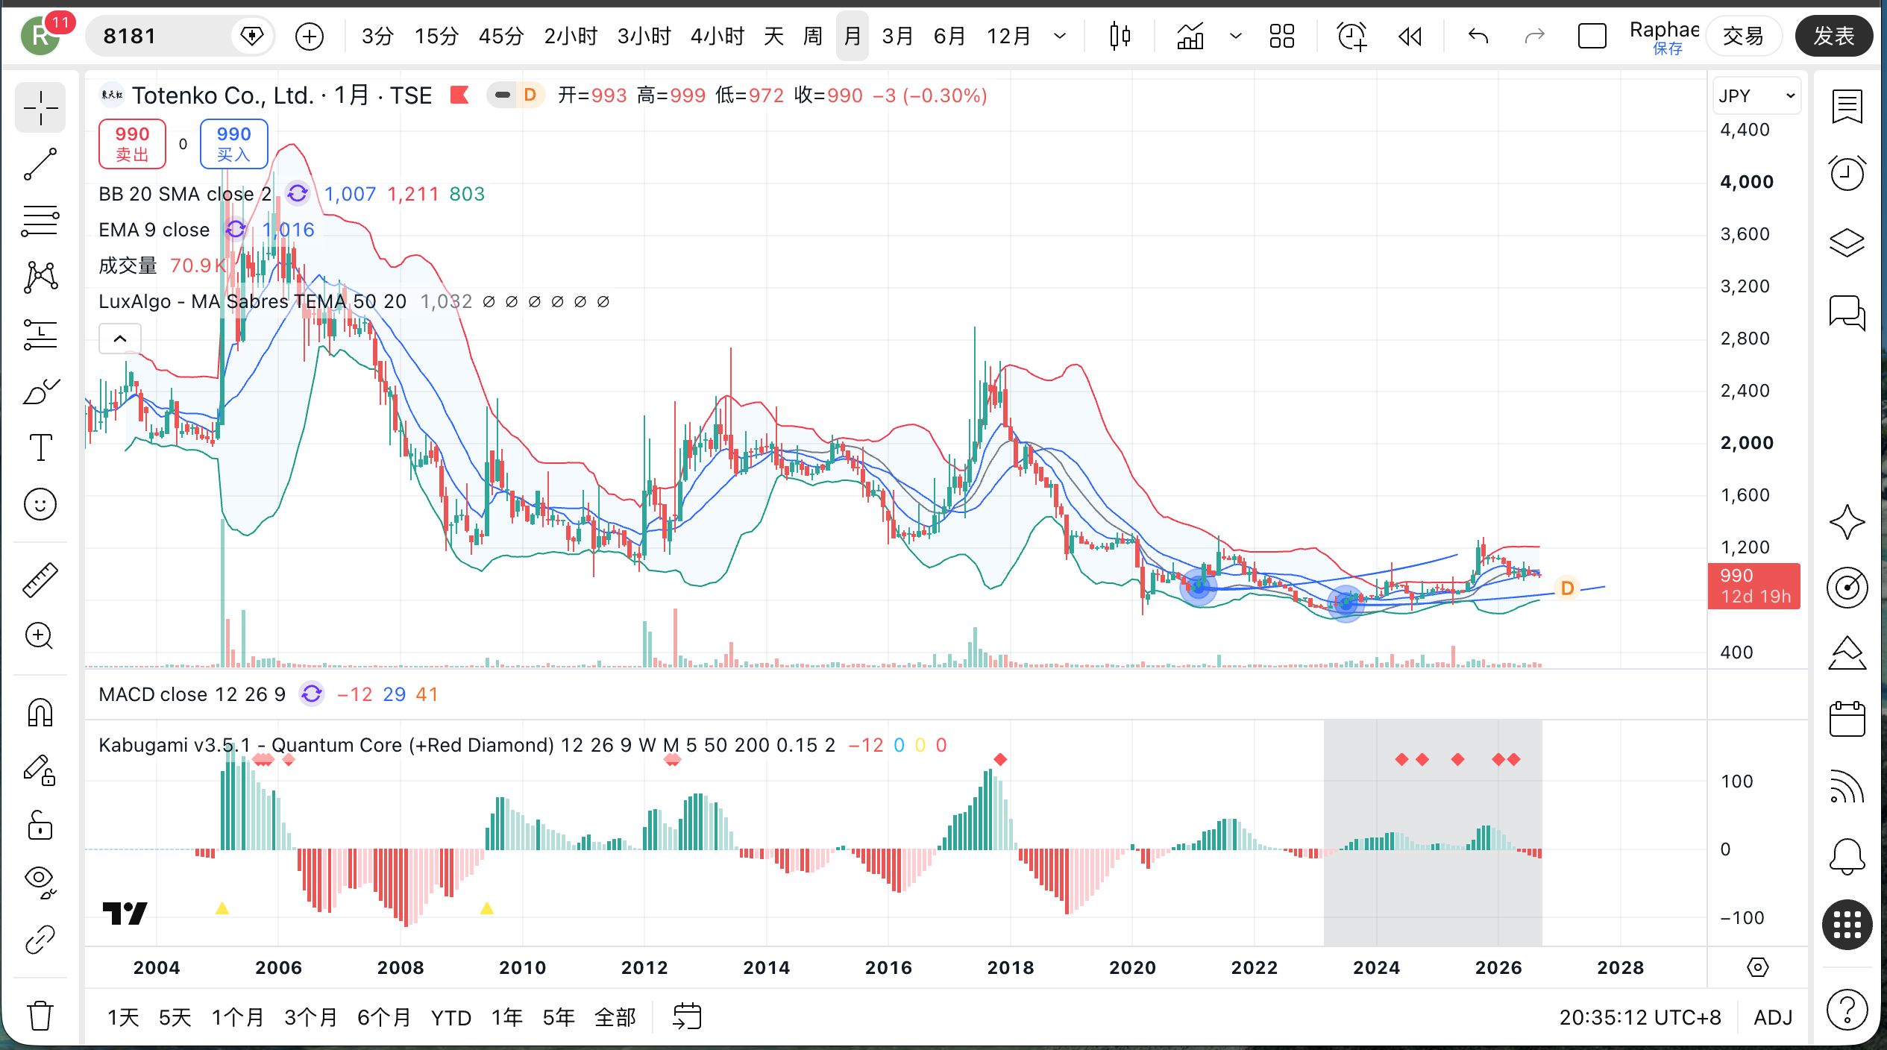Screen dimensions: 1887x1050
Task: Toggle hide all drawings visibility
Action: pos(40,882)
